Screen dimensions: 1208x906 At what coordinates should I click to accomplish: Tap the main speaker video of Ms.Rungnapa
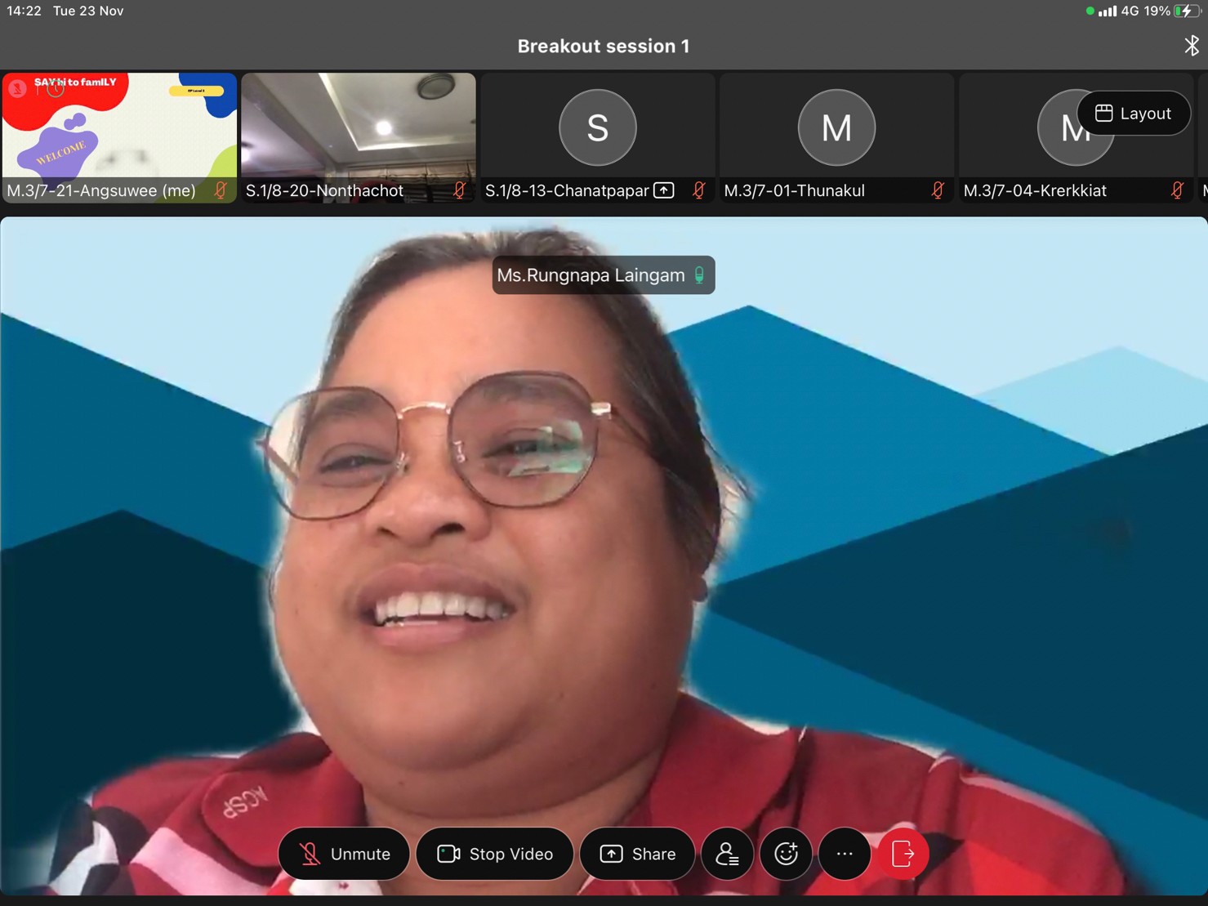tap(604, 556)
